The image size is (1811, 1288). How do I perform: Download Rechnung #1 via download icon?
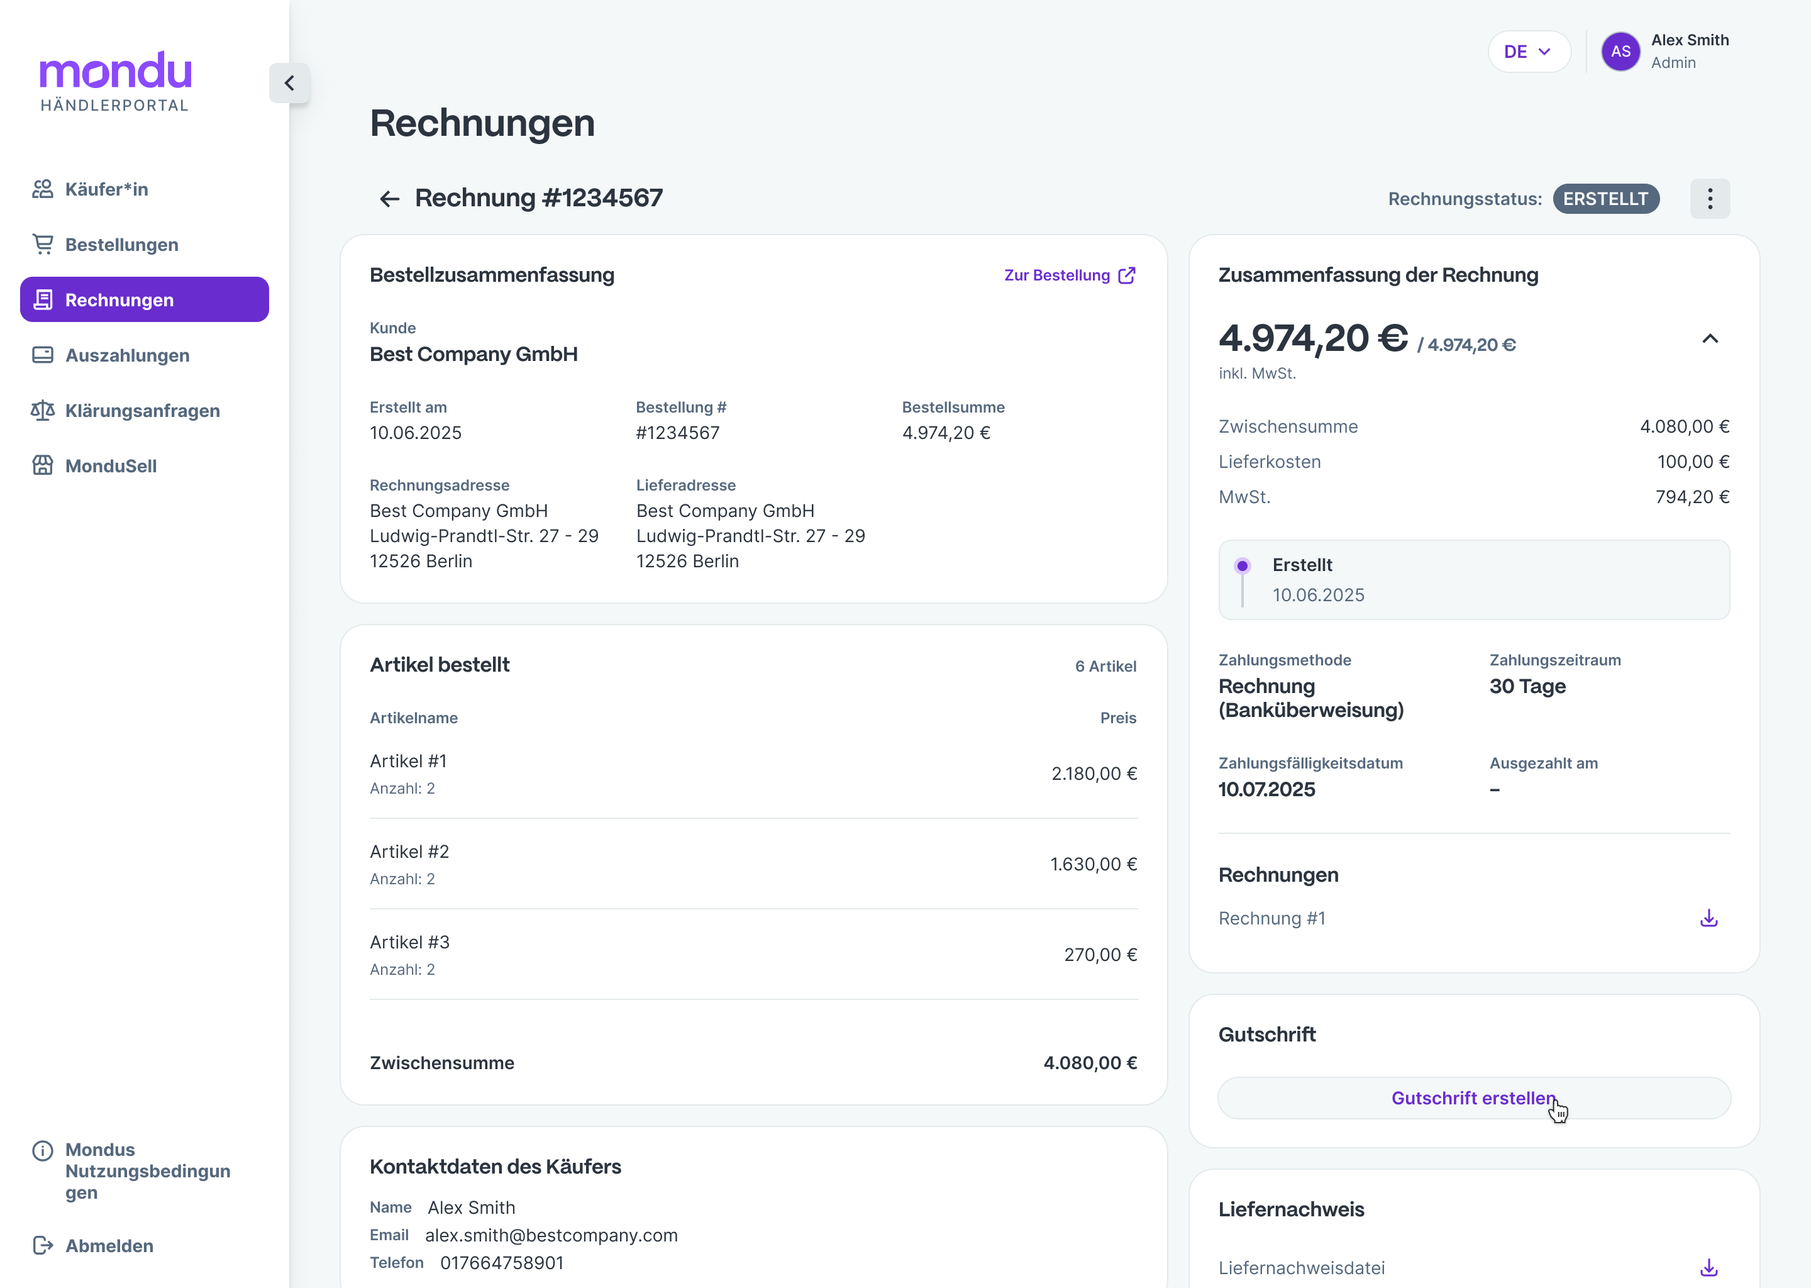pyautogui.click(x=1709, y=918)
